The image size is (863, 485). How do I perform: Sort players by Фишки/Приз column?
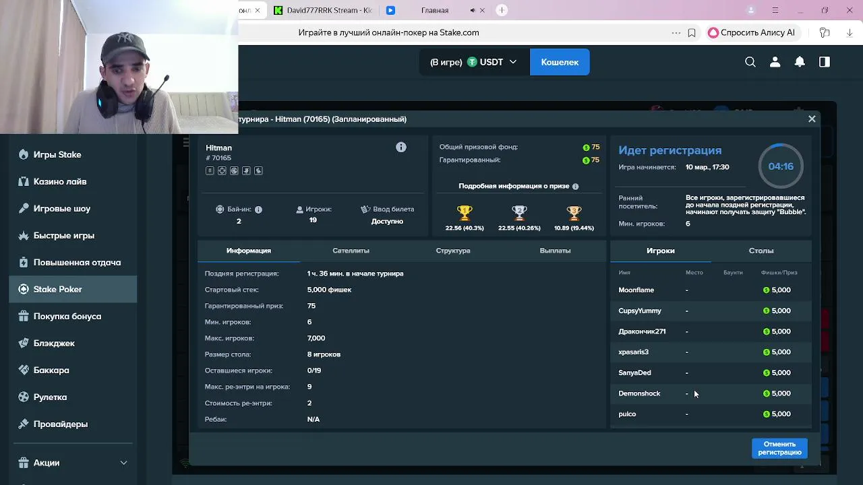779,273
